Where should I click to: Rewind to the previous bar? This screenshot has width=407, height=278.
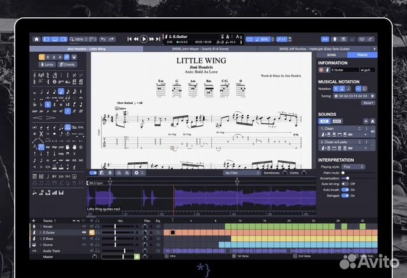(x=136, y=39)
